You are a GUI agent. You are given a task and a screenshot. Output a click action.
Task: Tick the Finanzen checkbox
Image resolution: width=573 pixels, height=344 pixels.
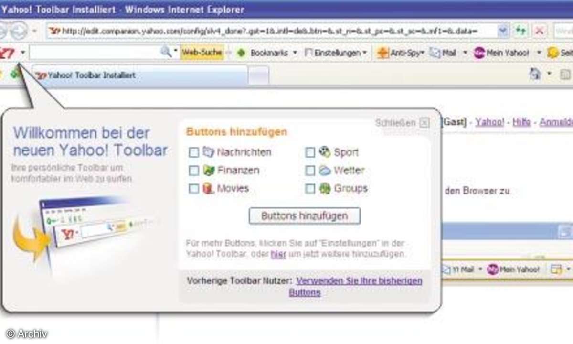click(194, 171)
